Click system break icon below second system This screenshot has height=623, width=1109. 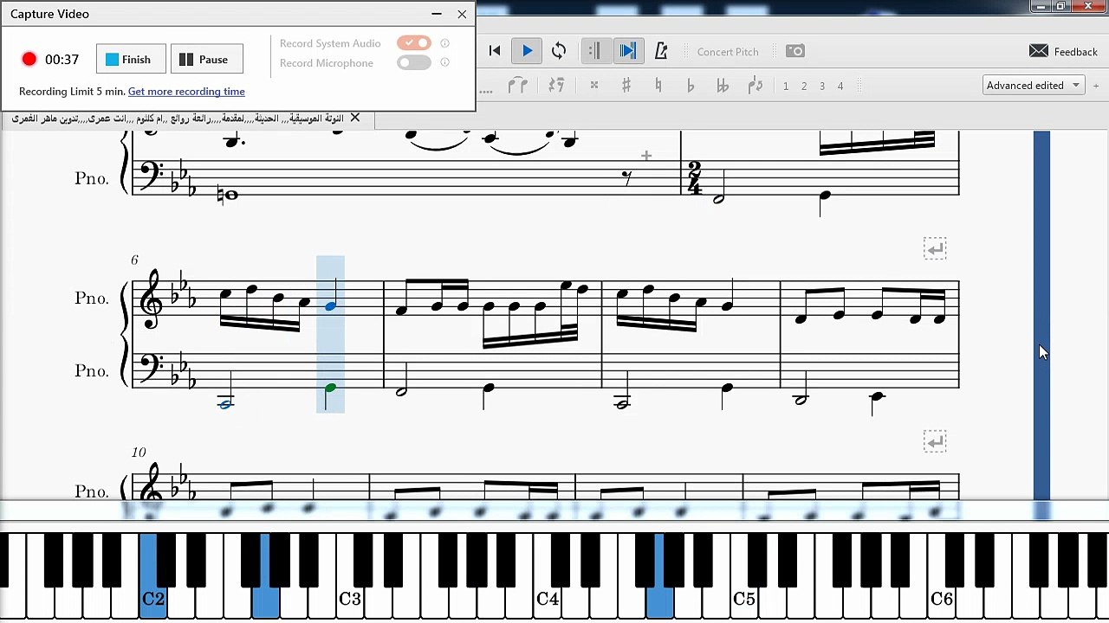tap(935, 442)
